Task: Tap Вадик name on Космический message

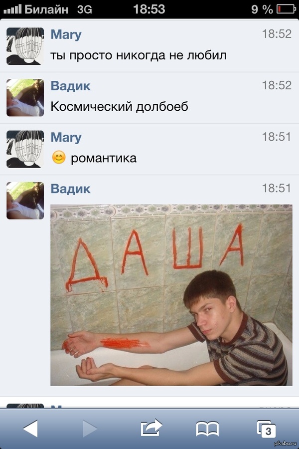Action: pos(71,86)
